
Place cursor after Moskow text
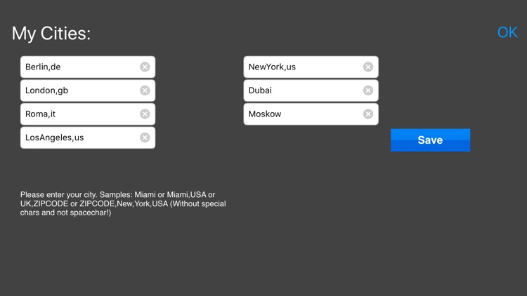(x=282, y=114)
